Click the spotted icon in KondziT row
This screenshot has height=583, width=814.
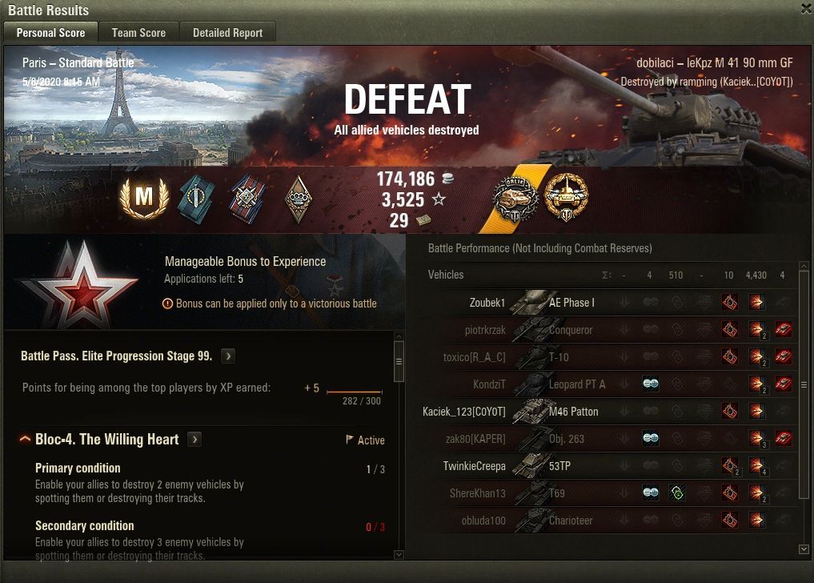pyautogui.click(x=651, y=384)
